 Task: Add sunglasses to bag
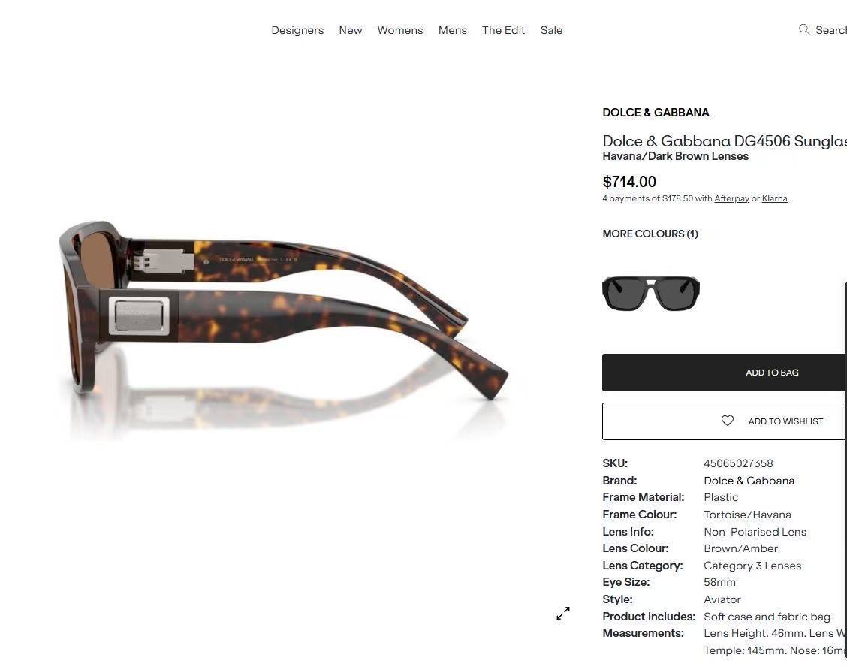point(725,373)
